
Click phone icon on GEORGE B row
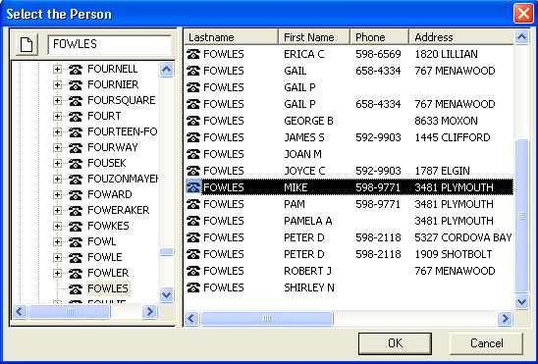click(x=193, y=121)
